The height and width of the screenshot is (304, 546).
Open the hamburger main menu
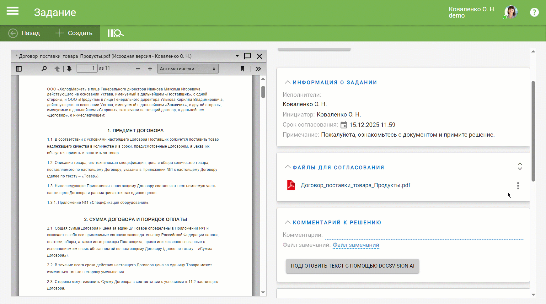(13, 12)
